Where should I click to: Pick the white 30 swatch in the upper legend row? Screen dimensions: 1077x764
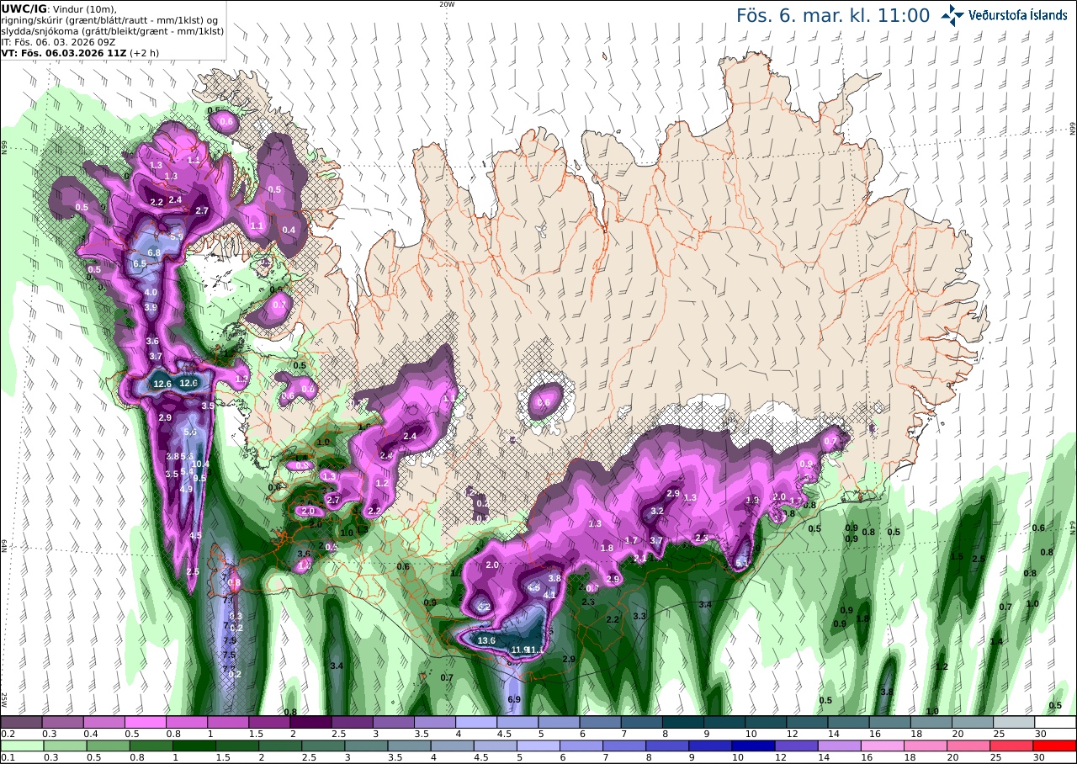click(x=1055, y=722)
